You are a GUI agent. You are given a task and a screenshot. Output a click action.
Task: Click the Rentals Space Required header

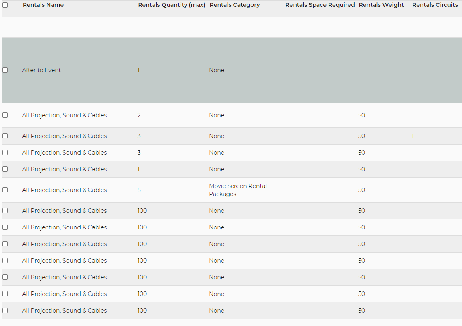(320, 5)
